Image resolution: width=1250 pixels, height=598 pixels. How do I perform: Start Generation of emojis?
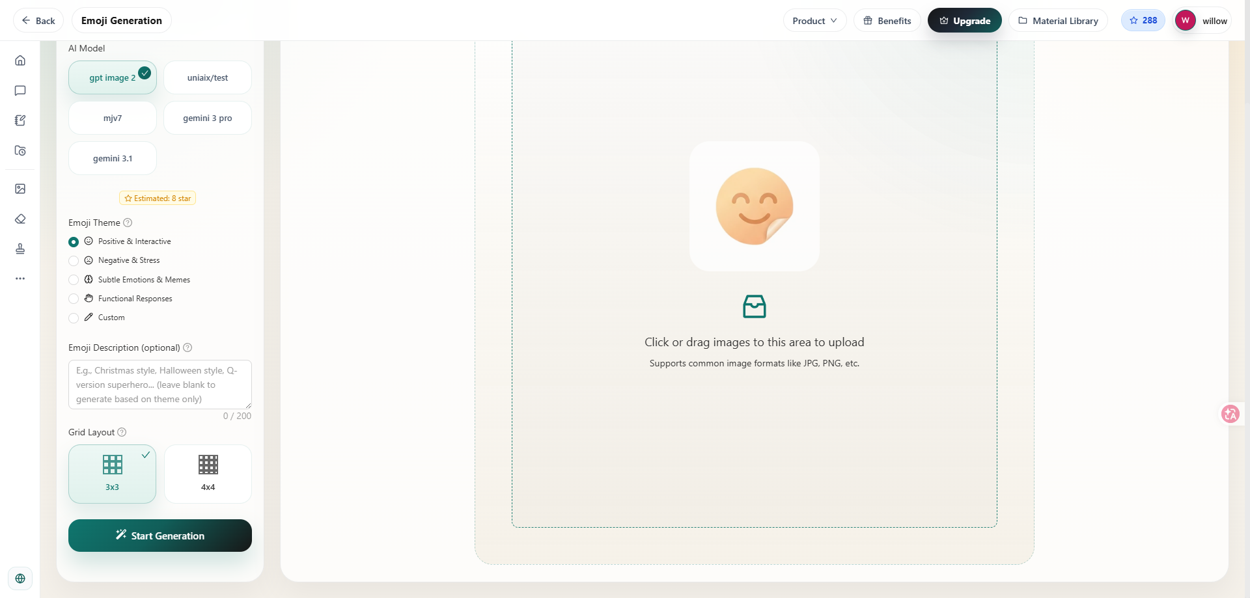[x=160, y=536]
